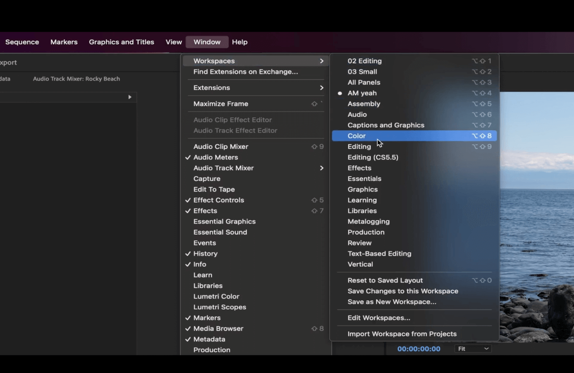This screenshot has height=373, width=574.
Task: Open the Essential Graphics panel
Action: pyautogui.click(x=255, y=222)
